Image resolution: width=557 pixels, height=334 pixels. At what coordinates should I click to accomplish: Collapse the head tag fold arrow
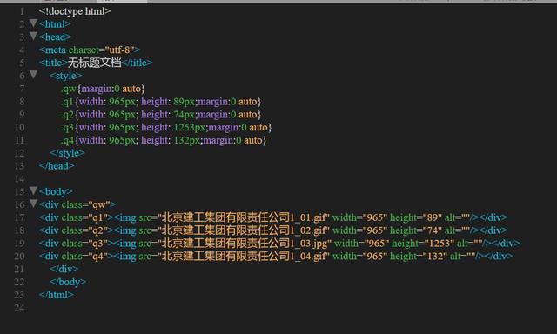(33, 37)
